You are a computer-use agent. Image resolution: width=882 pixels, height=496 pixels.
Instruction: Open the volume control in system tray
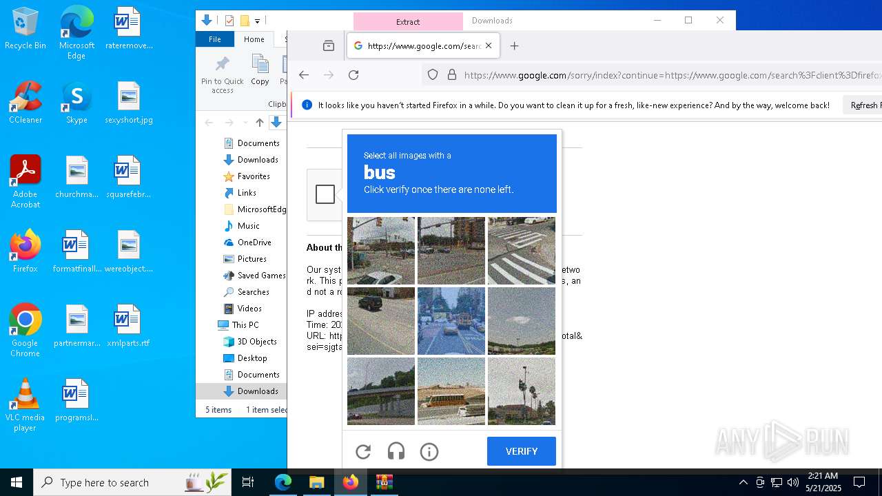[793, 482]
